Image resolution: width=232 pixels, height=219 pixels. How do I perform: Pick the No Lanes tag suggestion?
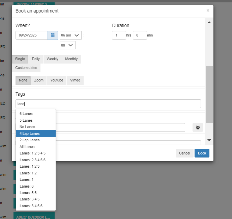(36, 127)
